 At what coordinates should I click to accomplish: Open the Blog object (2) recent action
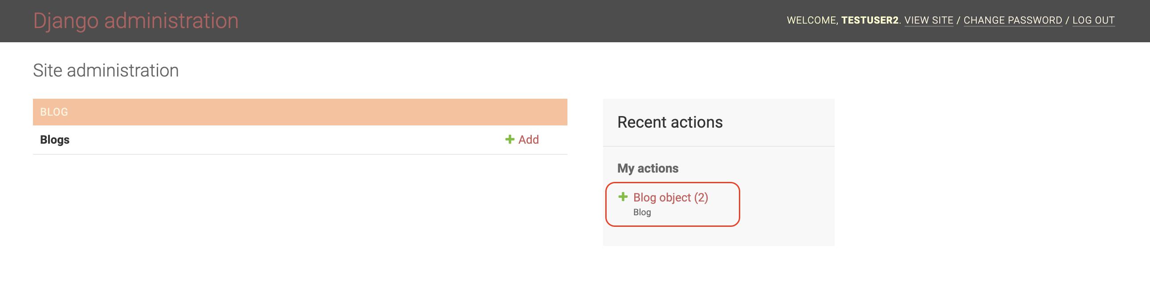670,197
